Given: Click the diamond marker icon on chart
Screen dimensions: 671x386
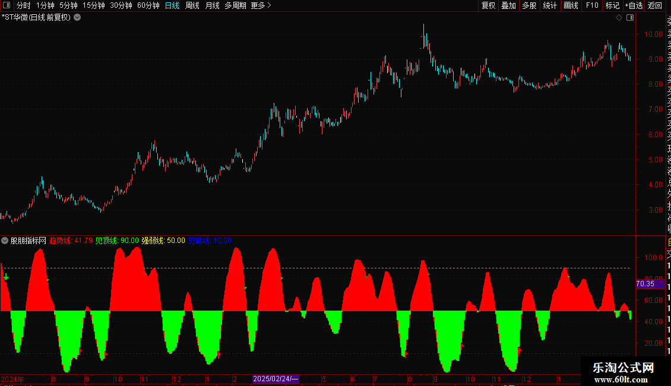Looking at the screenshot, I should pyautogui.click(x=619, y=18).
